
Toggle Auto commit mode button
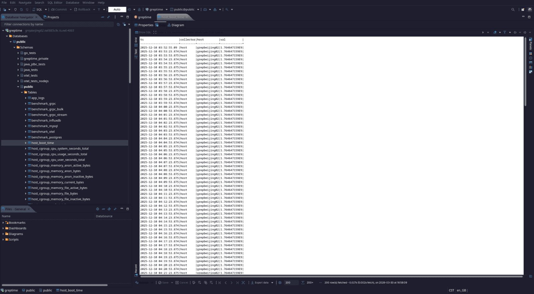[117, 9]
